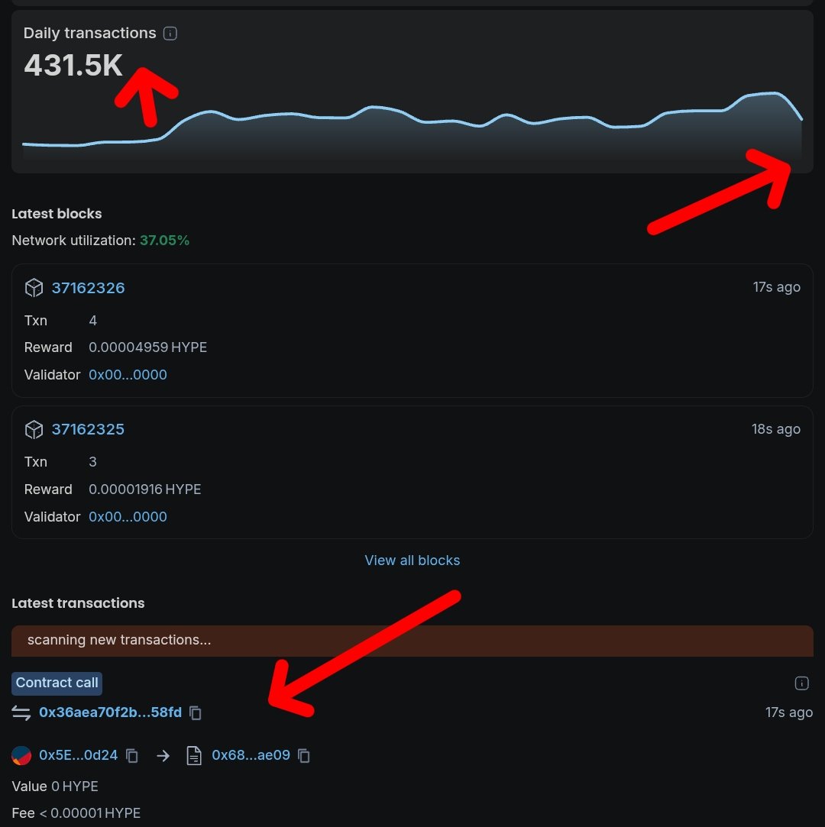The width and height of the screenshot is (825, 827).
Task: Select the reward 0.00001916 HYPE
Action: 145,489
